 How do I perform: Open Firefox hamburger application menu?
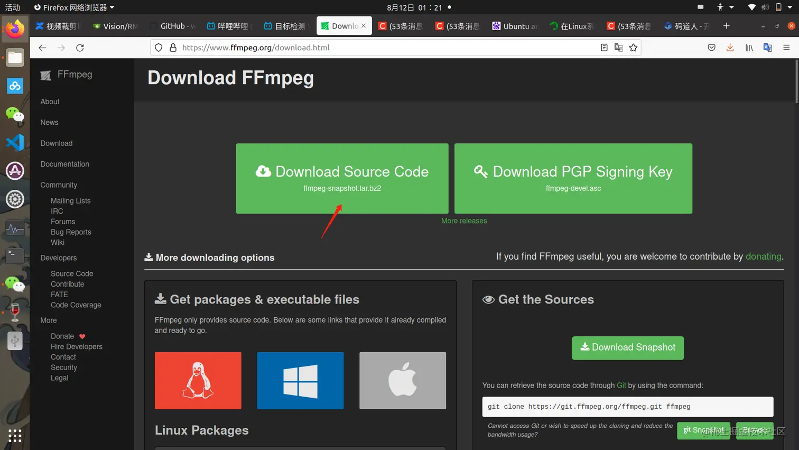[x=786, y=48]
